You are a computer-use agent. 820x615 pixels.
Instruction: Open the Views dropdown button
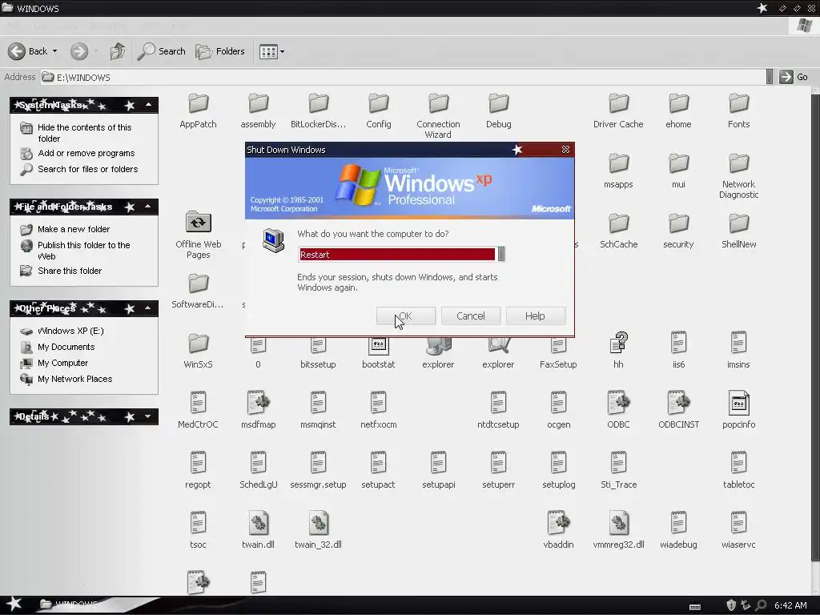tap(272, 51)
